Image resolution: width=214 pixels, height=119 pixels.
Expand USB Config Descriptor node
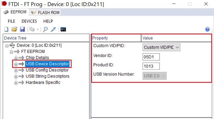(x=16, y=70)
